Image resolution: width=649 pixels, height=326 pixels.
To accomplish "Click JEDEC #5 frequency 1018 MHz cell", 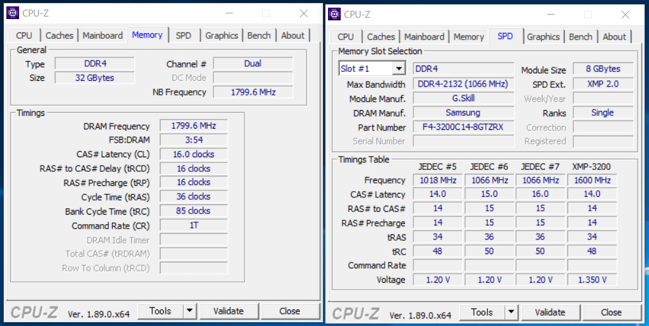I will pos(438,180).
